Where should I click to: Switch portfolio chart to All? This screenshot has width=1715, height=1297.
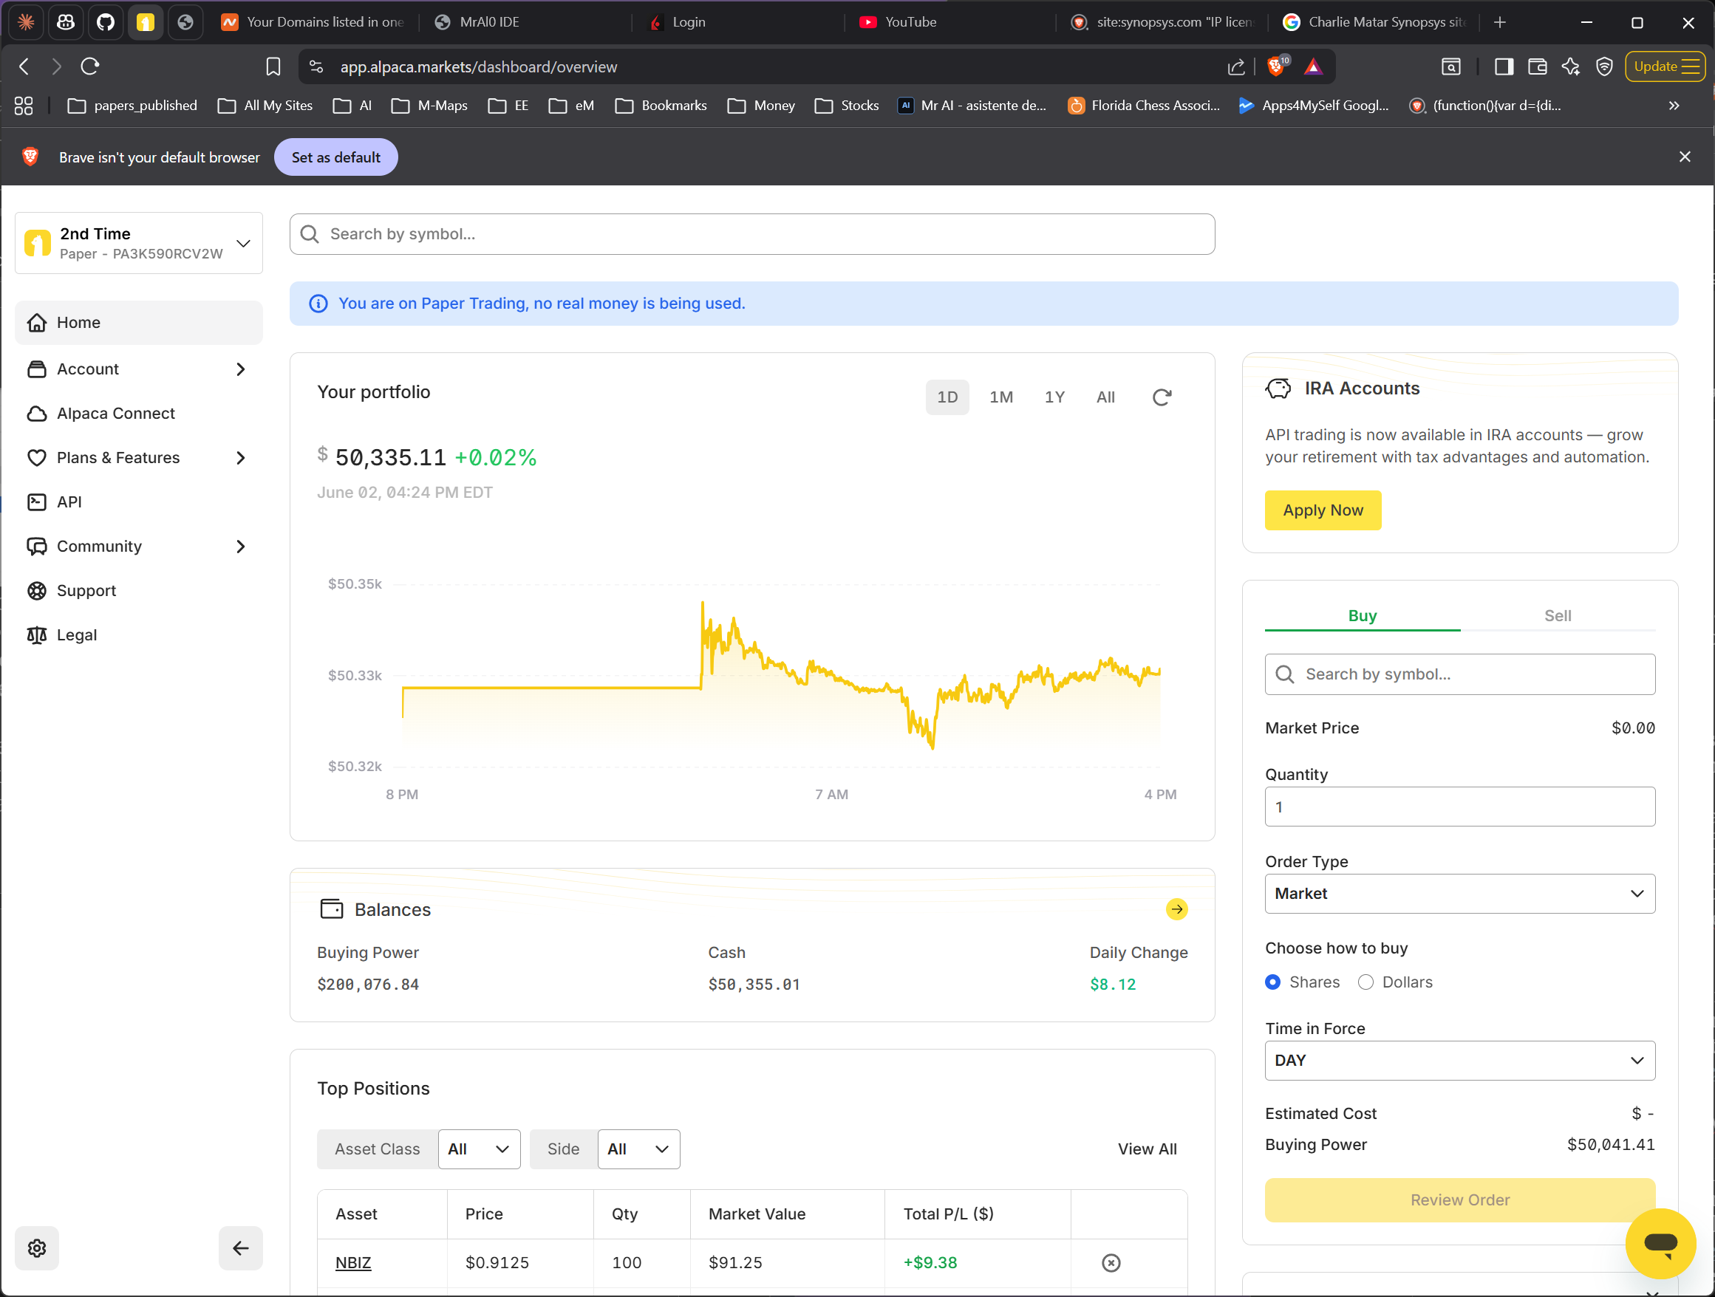pyautogui.click(x=1105, y=397)
